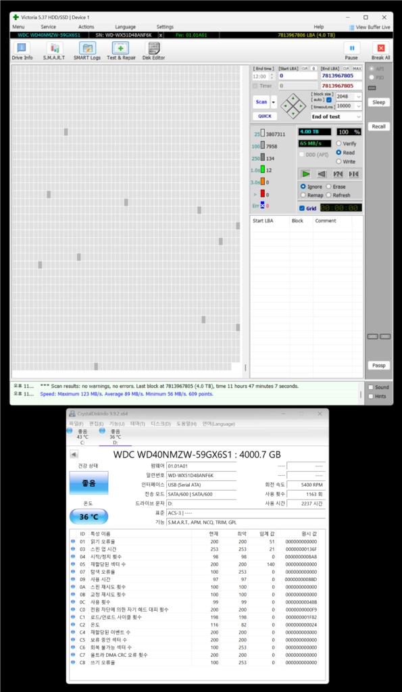Open the S.M.A.R.T panel
Screen dimensions: 402x692
[54, 51]
